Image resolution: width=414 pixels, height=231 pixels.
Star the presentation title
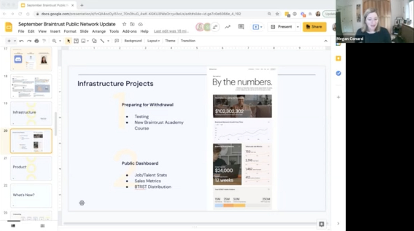(x=124, y=24)
